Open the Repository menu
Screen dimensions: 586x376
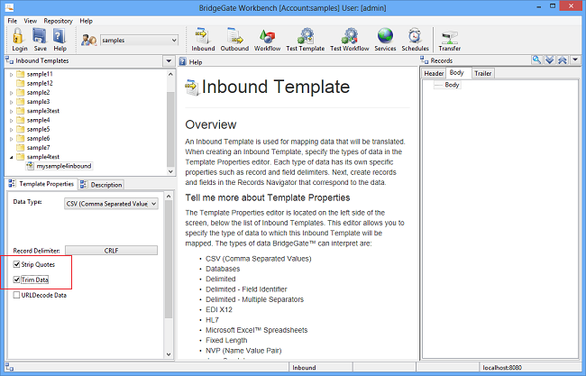tap(58, 21)
